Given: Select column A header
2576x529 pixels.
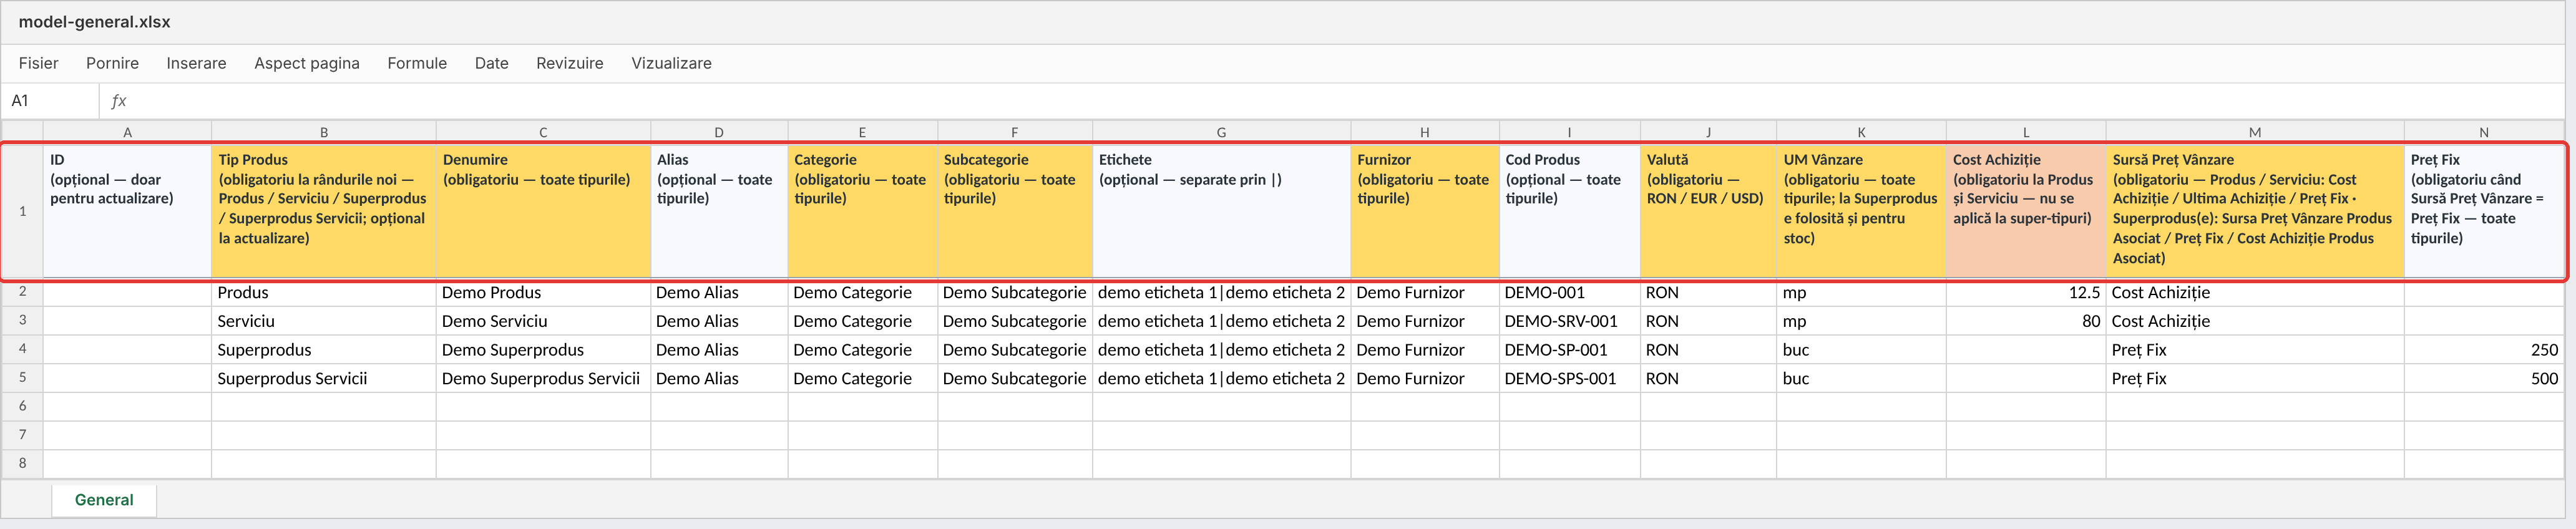Looking at the screenshot, I should (127, 132).
